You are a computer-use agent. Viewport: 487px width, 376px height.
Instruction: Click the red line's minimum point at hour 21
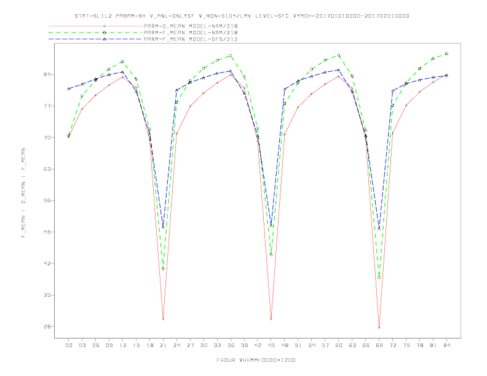tap(163, 319)
